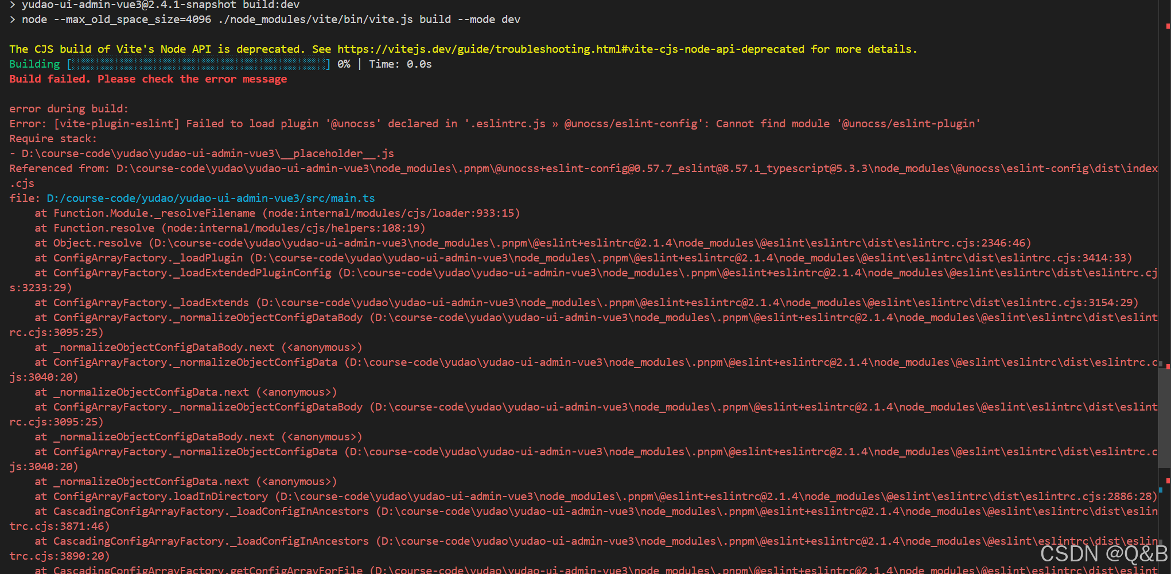This screenshot has width=1171, height=574.
Task: Click the _loadExtendedPluginConfig stack line
Action: [583, 280]
